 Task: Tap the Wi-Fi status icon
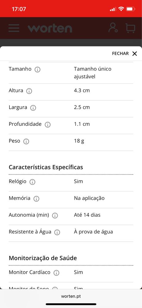coord(121,9)
